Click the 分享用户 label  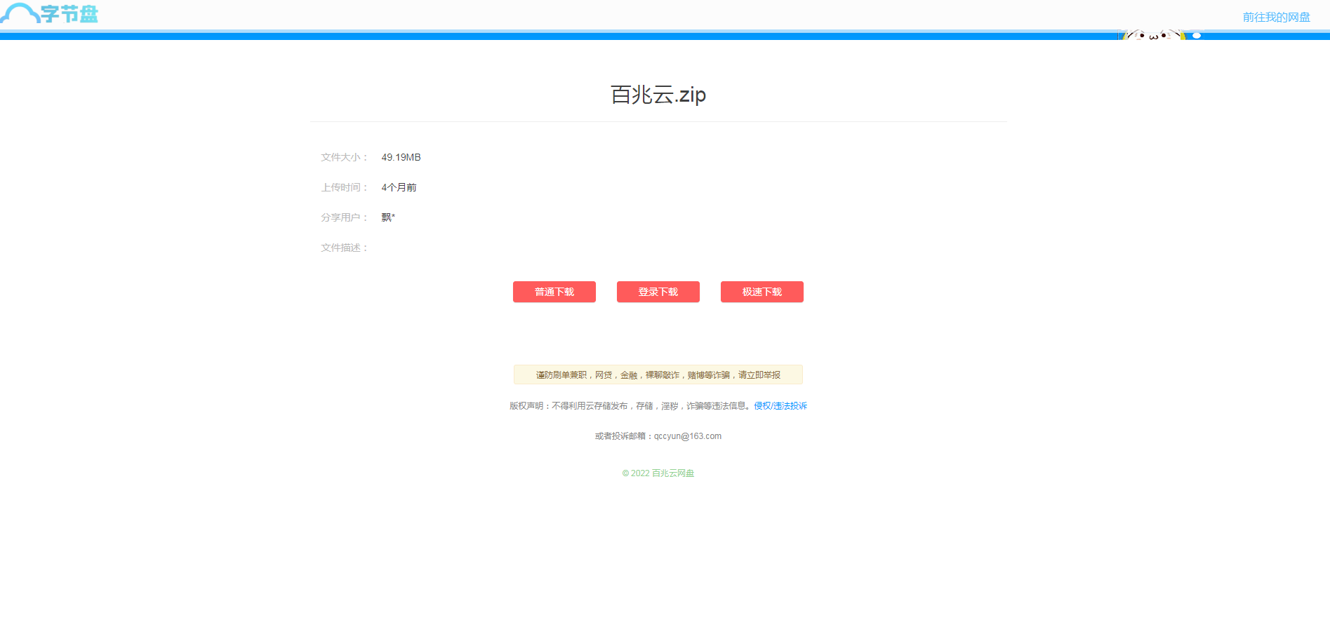point(344,217)
